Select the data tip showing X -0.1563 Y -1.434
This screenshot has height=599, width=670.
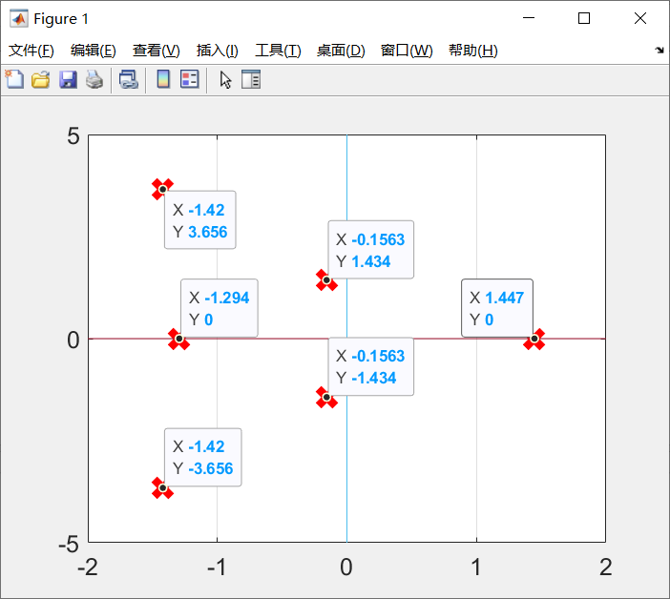point(371,366)
